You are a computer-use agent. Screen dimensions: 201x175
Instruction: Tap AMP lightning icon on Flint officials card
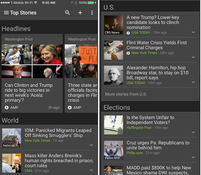pyautogui.click(x=70, y=107)
